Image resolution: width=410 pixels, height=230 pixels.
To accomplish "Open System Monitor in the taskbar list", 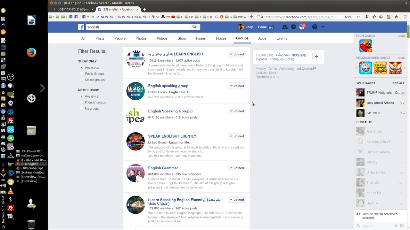I will pyautogui.click(x=33, y=172).
